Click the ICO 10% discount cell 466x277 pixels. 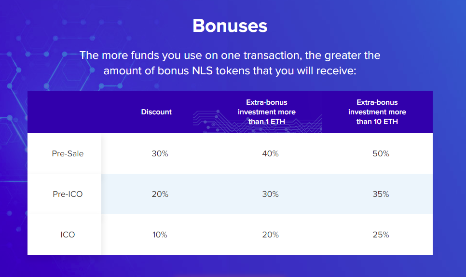[160, 235]
